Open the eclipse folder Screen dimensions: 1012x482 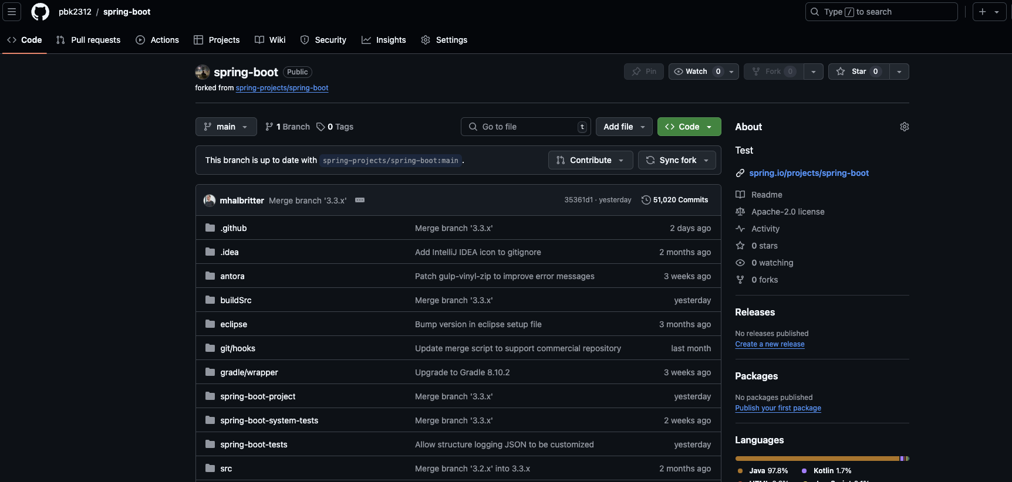point(234,324)
